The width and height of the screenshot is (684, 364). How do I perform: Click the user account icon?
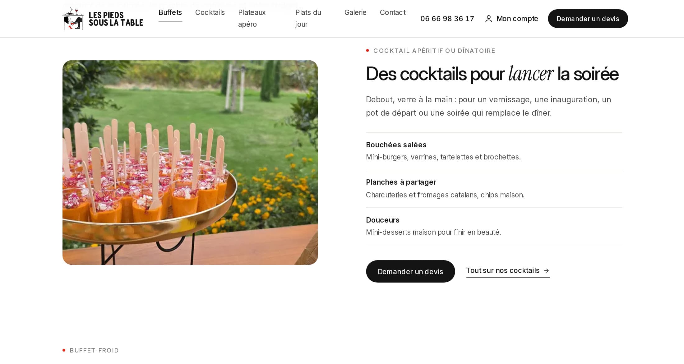(488, 19)
